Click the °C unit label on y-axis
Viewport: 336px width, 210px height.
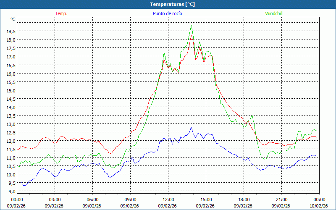pyautogui.click(x=13, y=19)
